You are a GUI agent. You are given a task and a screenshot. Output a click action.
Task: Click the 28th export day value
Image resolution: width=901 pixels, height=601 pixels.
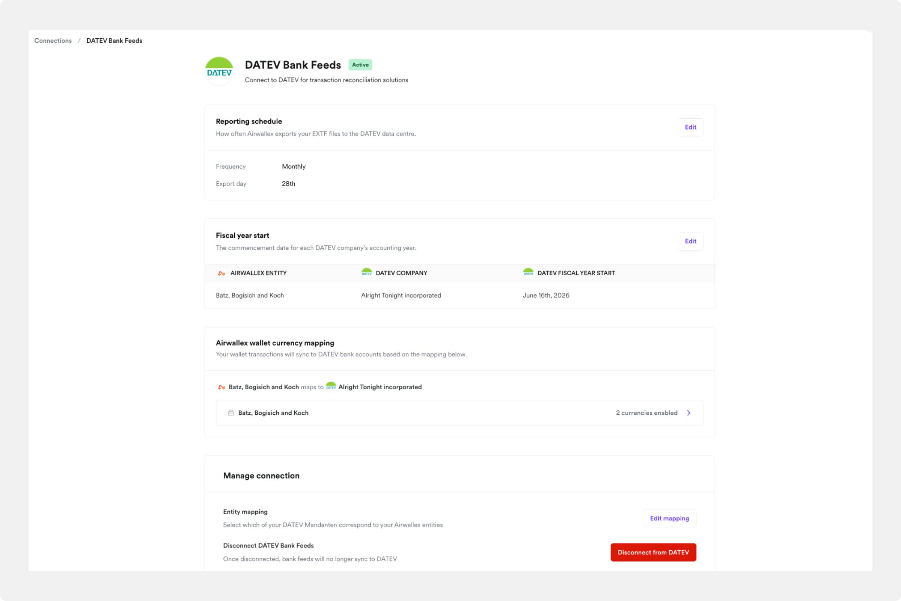pyautogui.click(x=288, y=184)
